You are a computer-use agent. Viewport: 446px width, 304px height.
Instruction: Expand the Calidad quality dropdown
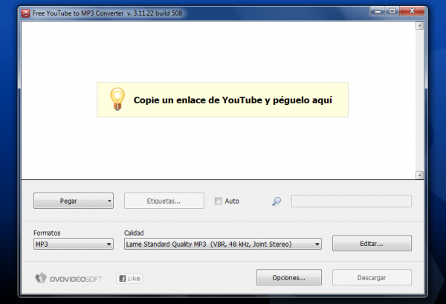tap(222, 244)
